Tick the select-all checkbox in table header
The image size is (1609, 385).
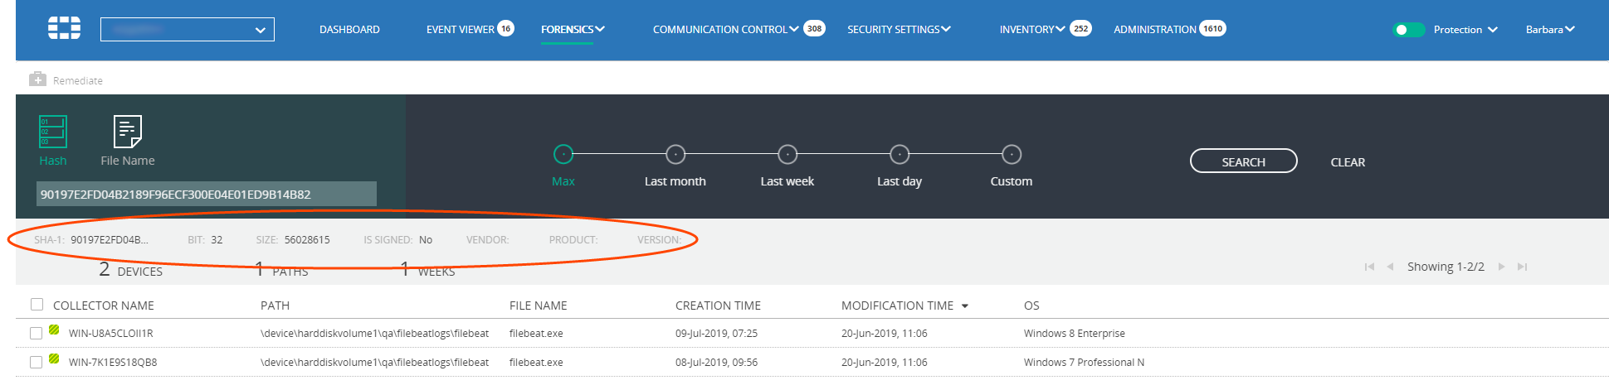point(37,305)
